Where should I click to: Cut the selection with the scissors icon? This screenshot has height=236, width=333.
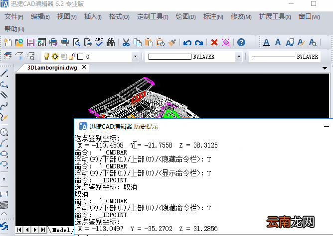pyautogui.click(x=126, y=42)
